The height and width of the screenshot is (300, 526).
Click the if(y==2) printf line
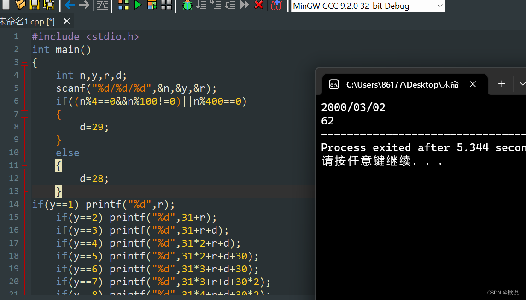coord(136,217)
